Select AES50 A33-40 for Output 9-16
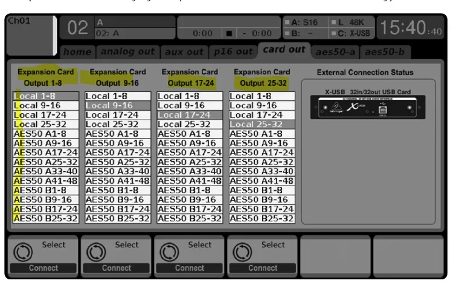Image resolution: width=459 pixels, height=286 pixels. coord(118,172)
